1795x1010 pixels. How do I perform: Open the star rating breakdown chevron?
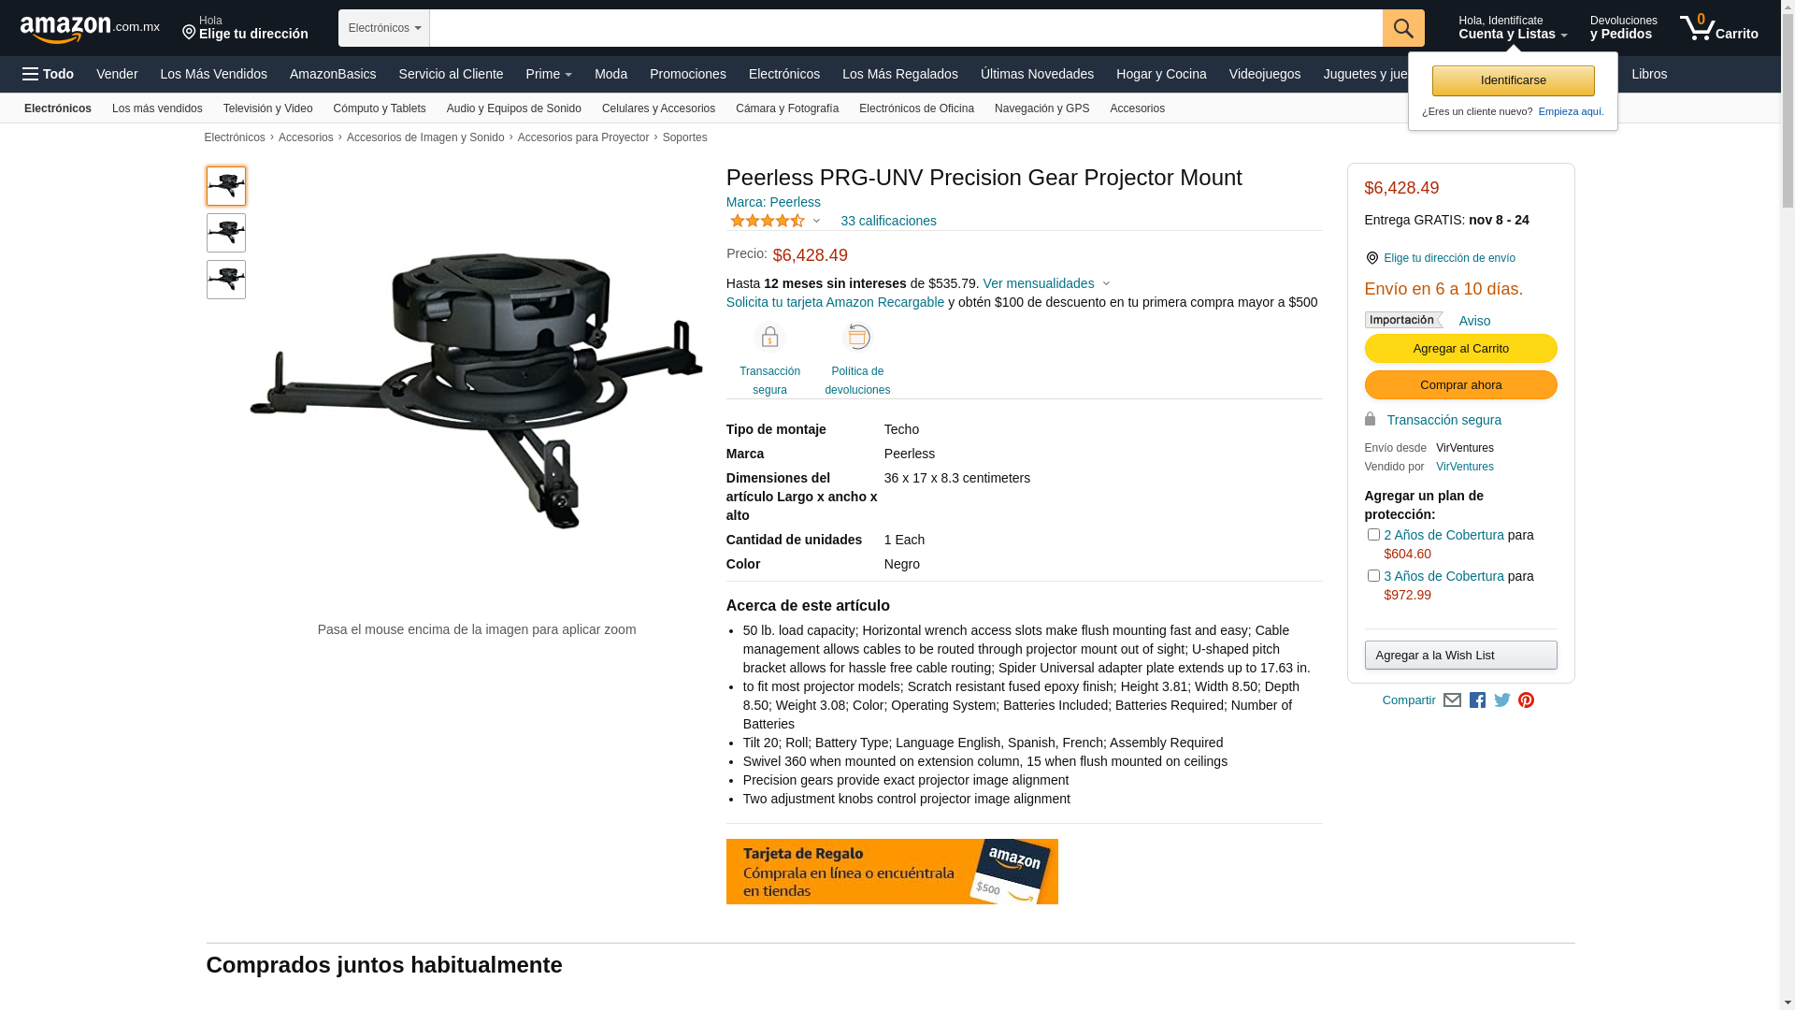816,222
